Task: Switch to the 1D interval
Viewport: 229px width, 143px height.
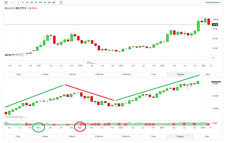Action: pyautogui.click(x=45, y=2)
